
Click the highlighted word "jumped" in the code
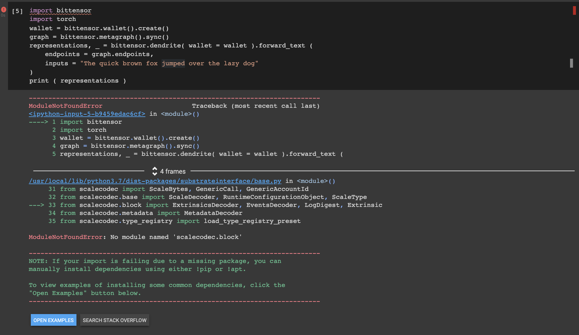[x=173, y=63]
